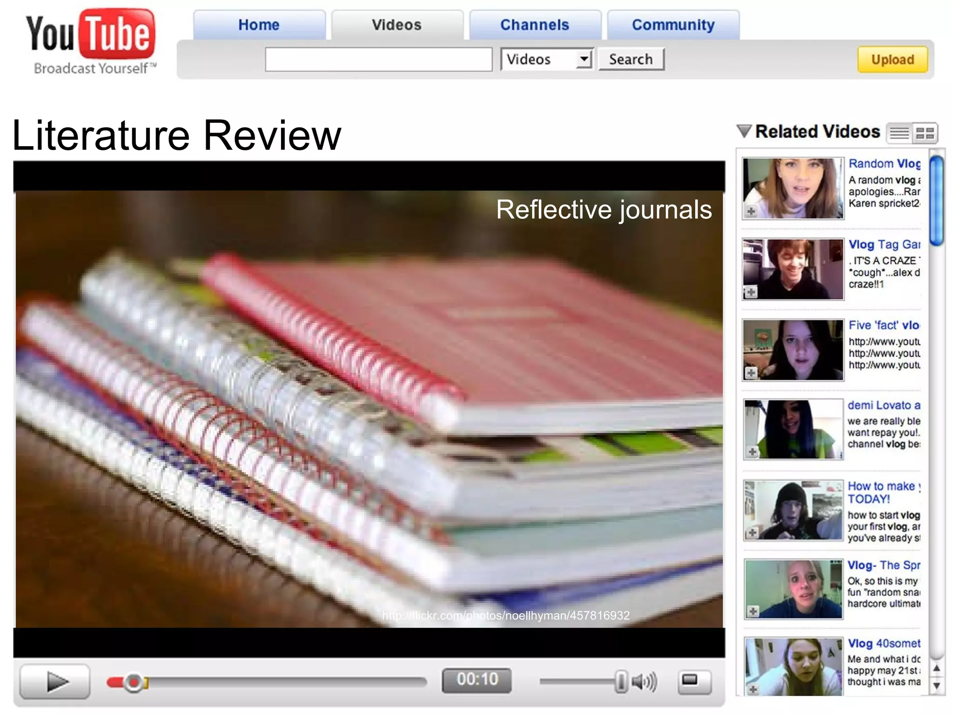This screenshot has height=715, width=953.
Task: Click the Related Videos heading text
Action: [818, 132]
